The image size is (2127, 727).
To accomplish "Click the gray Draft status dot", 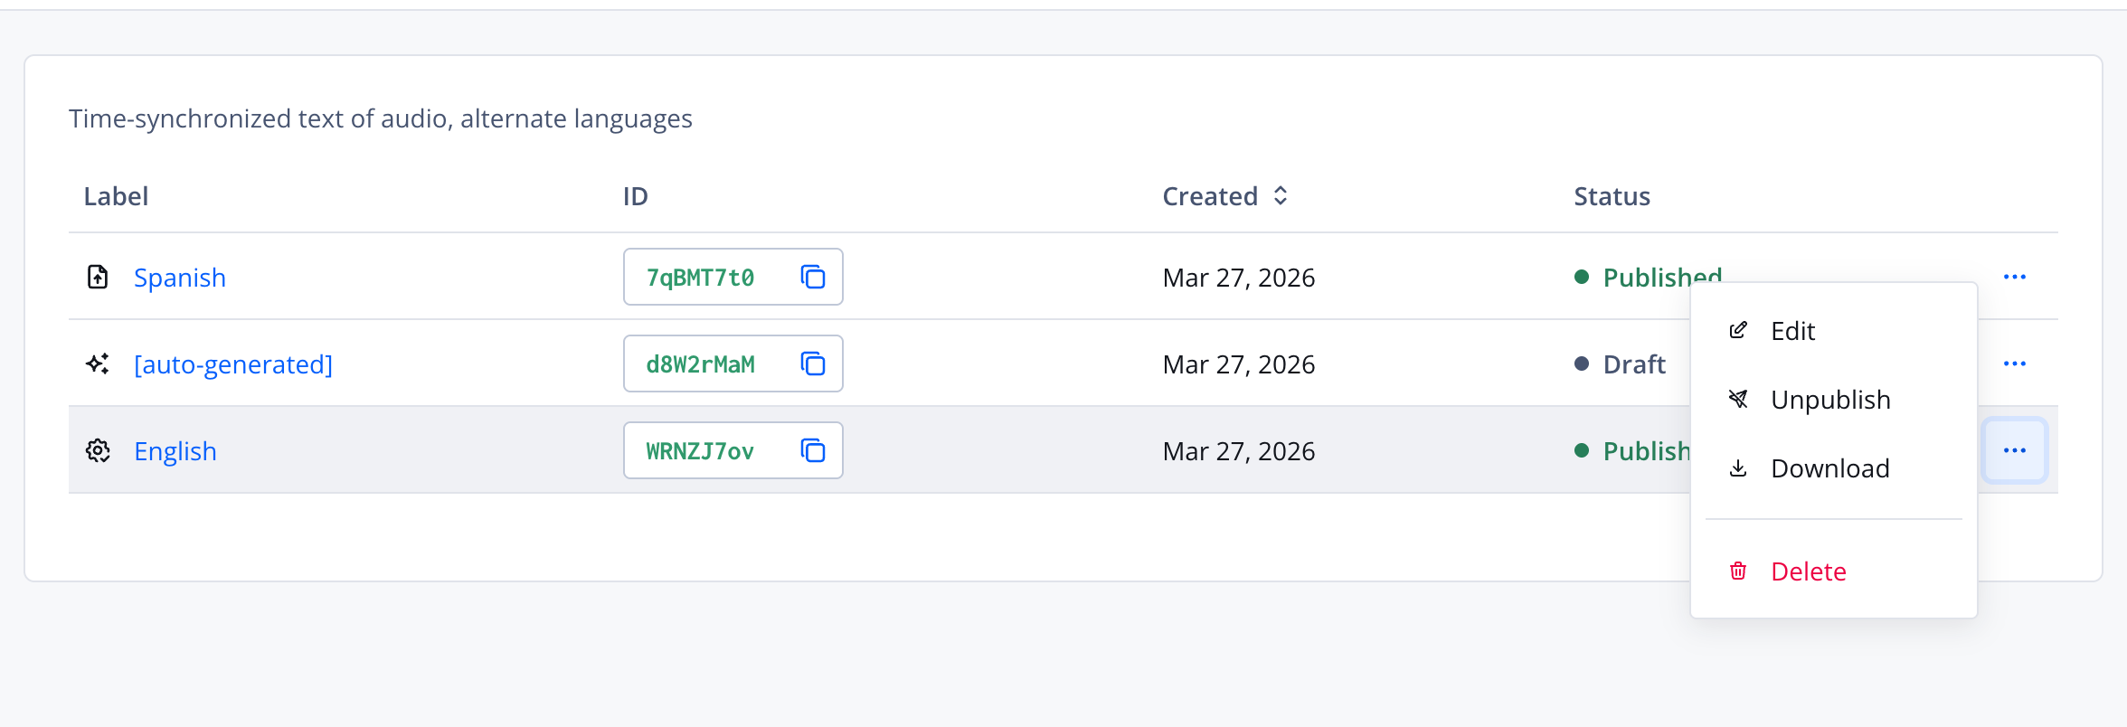I will (1582, 363).
